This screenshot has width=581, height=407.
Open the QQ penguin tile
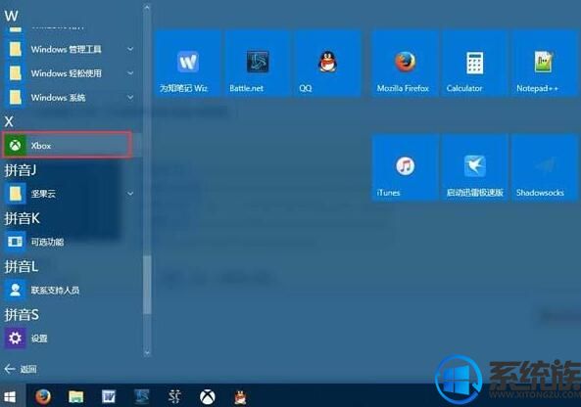coord(328,64)
